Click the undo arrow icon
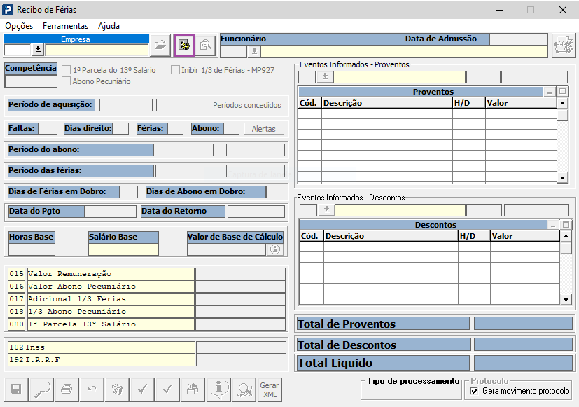This screenshot has width=579, height=407. [92, 389]
